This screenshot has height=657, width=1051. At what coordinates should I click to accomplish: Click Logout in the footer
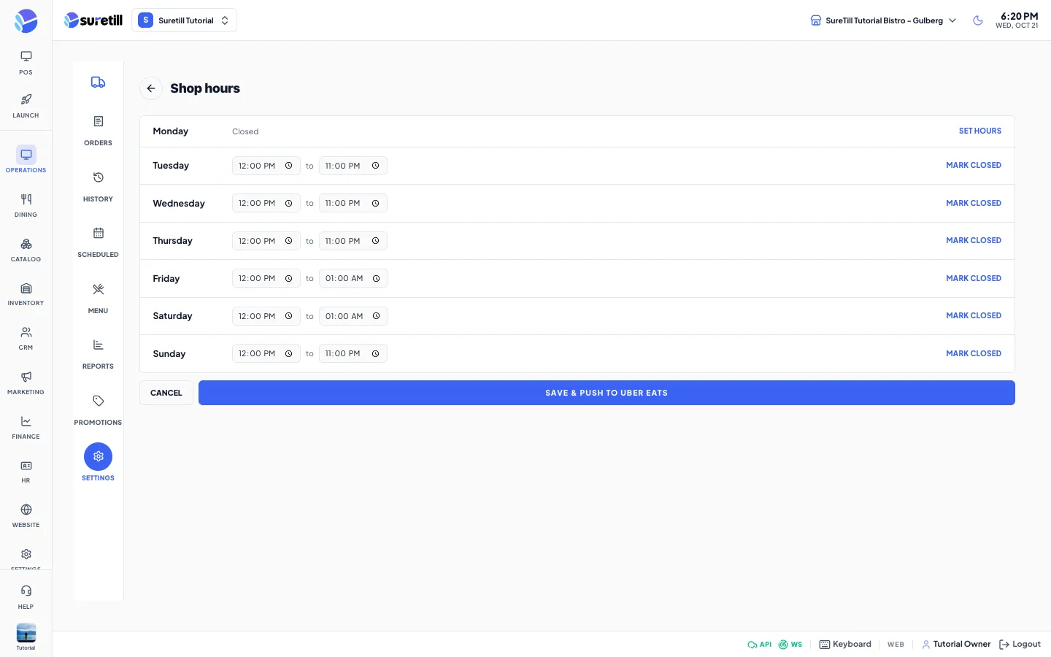(x=1020, y=645)
